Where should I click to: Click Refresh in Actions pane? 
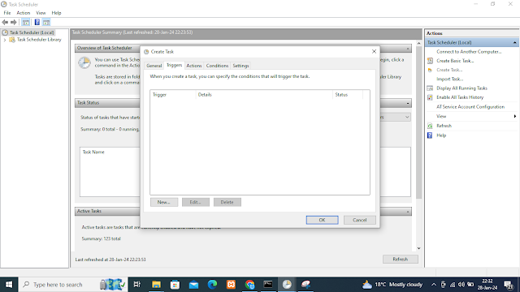pos(444,126)
